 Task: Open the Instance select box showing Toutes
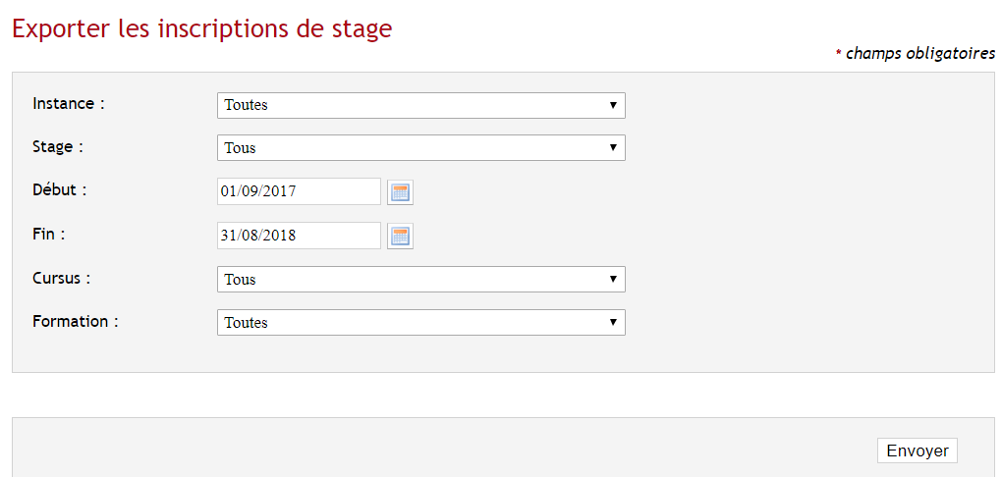[x=421, y=105]
